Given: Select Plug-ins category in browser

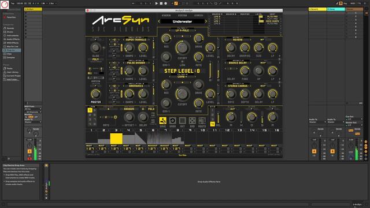Looking at the screenshot, I should (x=11, y=50).
